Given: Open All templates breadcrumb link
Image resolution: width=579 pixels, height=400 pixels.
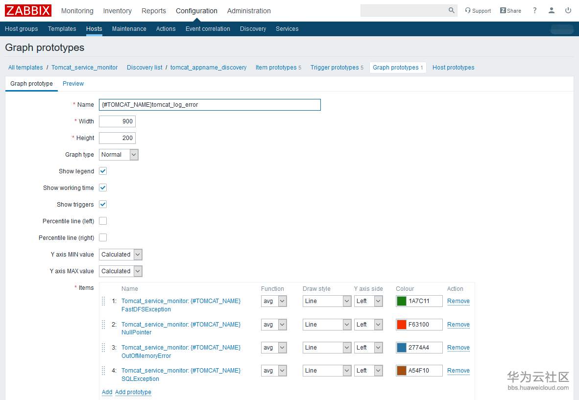Looking at the screenshot, I should pyautogui.click(x=25, y=68).
